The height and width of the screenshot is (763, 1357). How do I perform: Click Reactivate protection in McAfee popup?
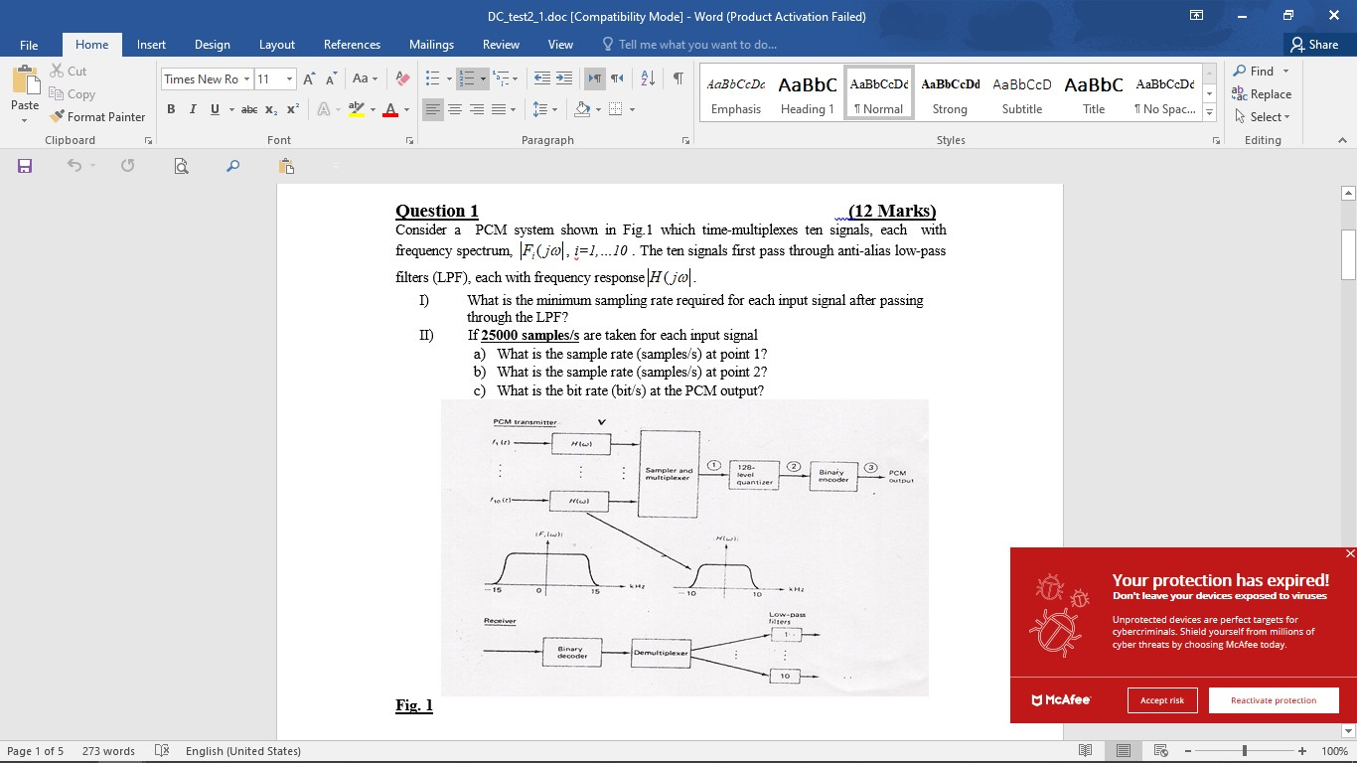[1274, 699]
